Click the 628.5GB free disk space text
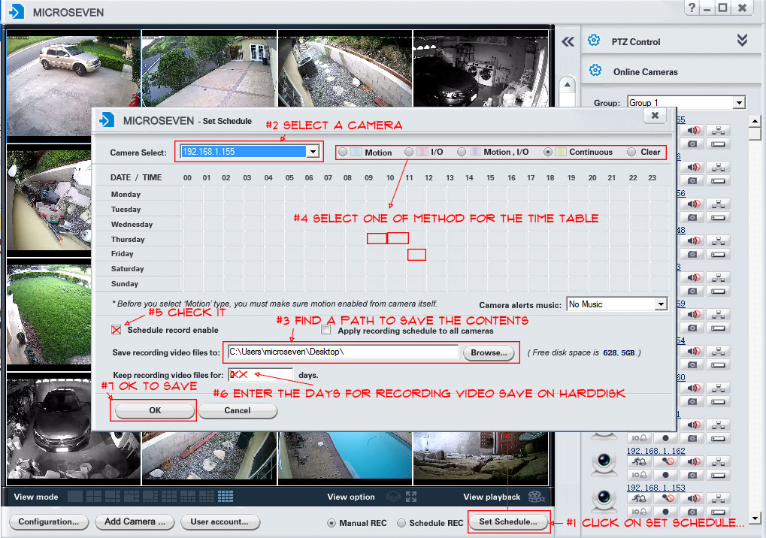Viewport: 766px width, 538px height. (x=619, y=352)
